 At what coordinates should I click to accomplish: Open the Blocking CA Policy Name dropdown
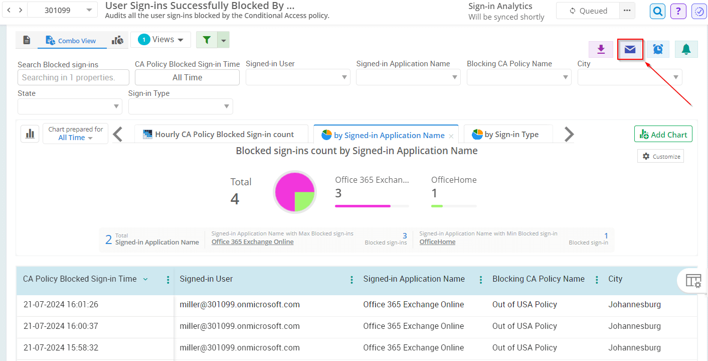[518, 77]
